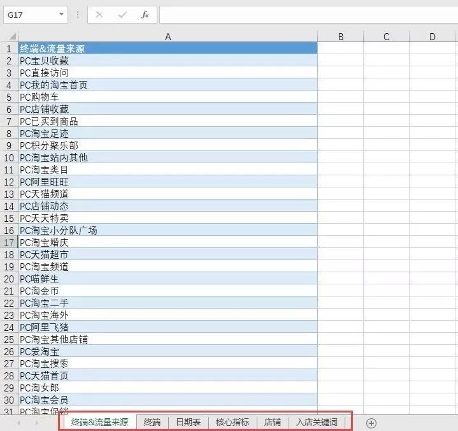
Task: Select cell PC直接访问
Action: pyautogui.click(x=168, y=73)
